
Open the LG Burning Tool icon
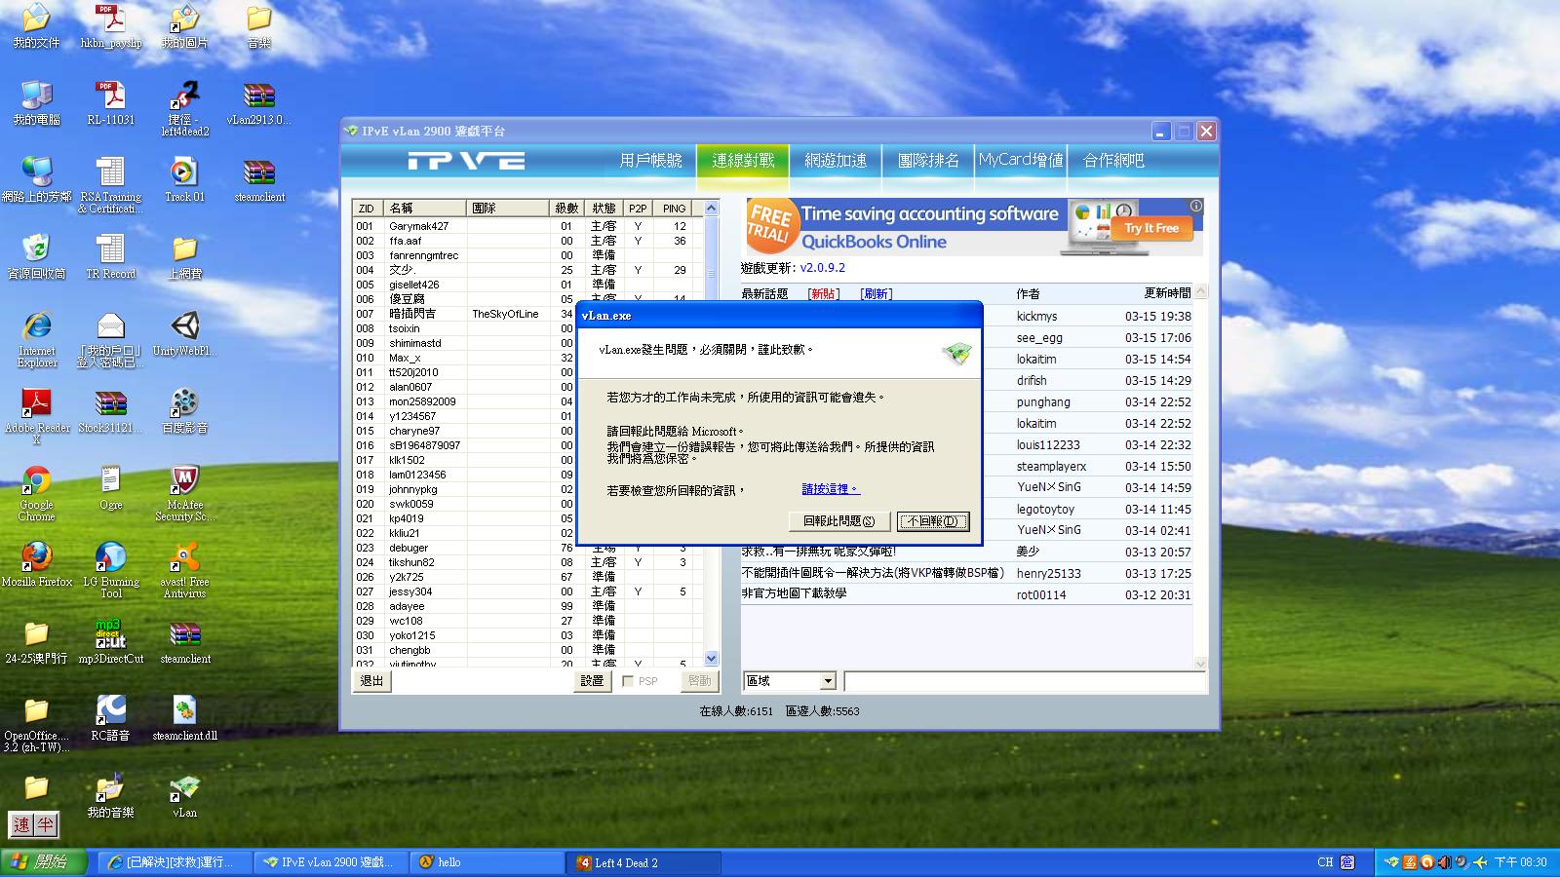[x=110, y=558]
